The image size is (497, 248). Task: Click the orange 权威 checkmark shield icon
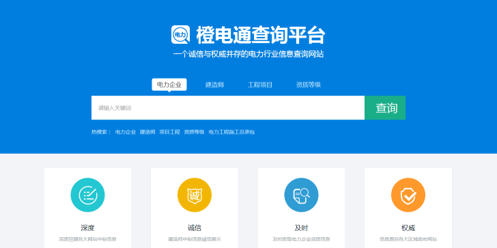coord(408,195)
